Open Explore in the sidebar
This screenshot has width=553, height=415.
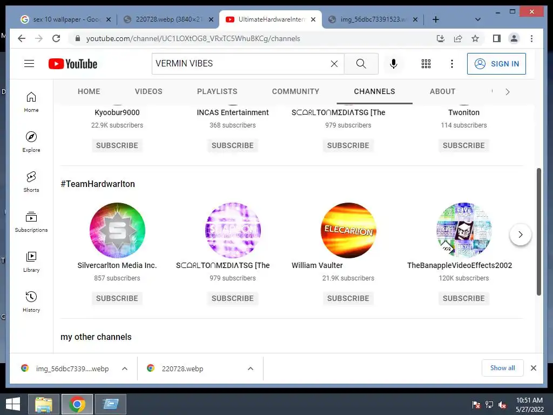31,142
